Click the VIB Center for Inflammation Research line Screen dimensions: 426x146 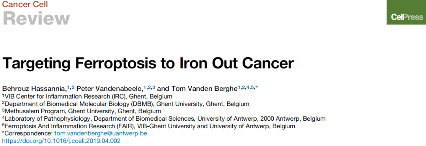click(87, 96)
